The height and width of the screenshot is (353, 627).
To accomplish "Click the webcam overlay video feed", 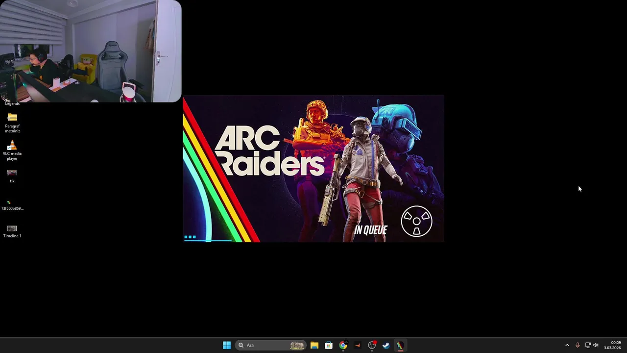I will point(91,51).
